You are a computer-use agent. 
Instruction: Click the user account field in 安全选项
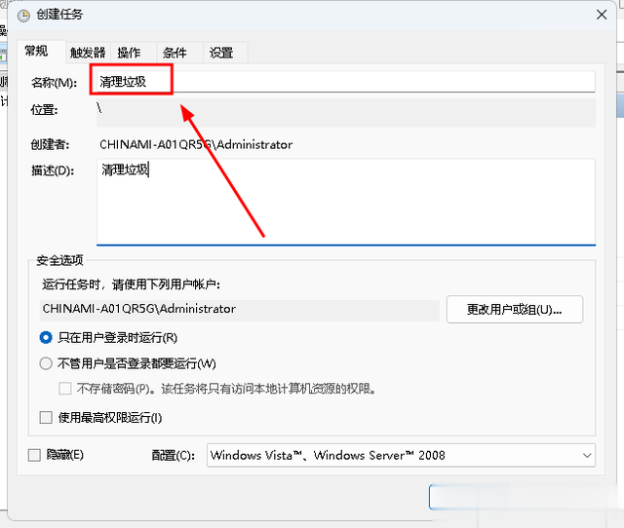point(240,310)
